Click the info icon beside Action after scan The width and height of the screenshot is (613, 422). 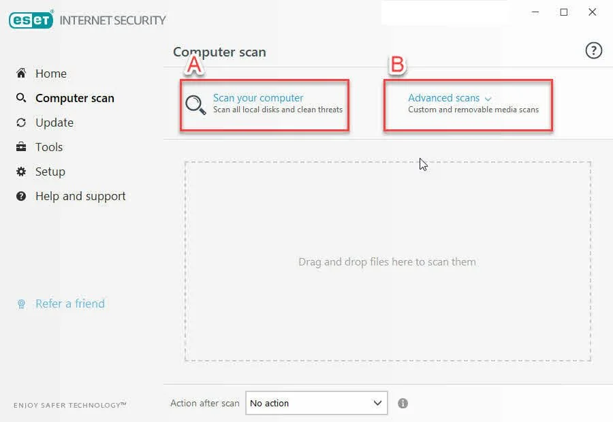click(x=403, y=403)
